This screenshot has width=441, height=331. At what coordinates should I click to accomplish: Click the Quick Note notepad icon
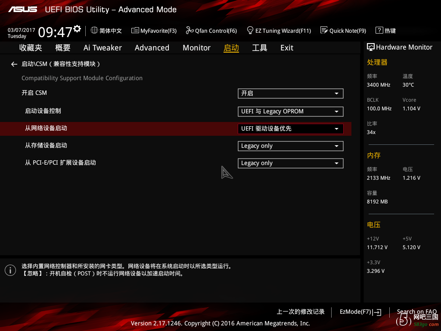point(324,30)
